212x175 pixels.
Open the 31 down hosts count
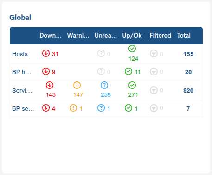point(55,54)
